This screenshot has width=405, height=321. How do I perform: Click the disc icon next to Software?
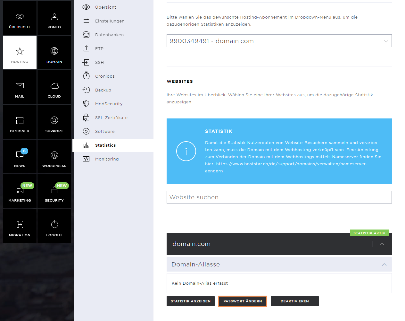tap(86, 131)
